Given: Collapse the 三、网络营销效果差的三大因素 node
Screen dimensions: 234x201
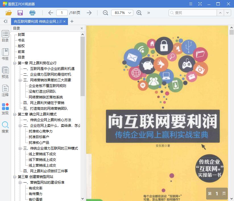Looking at the screenshot, I should [x=20, y=80].
